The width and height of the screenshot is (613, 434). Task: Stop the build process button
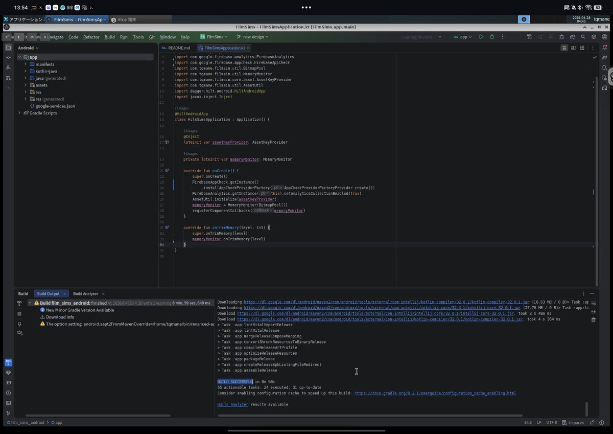[19, 314]
